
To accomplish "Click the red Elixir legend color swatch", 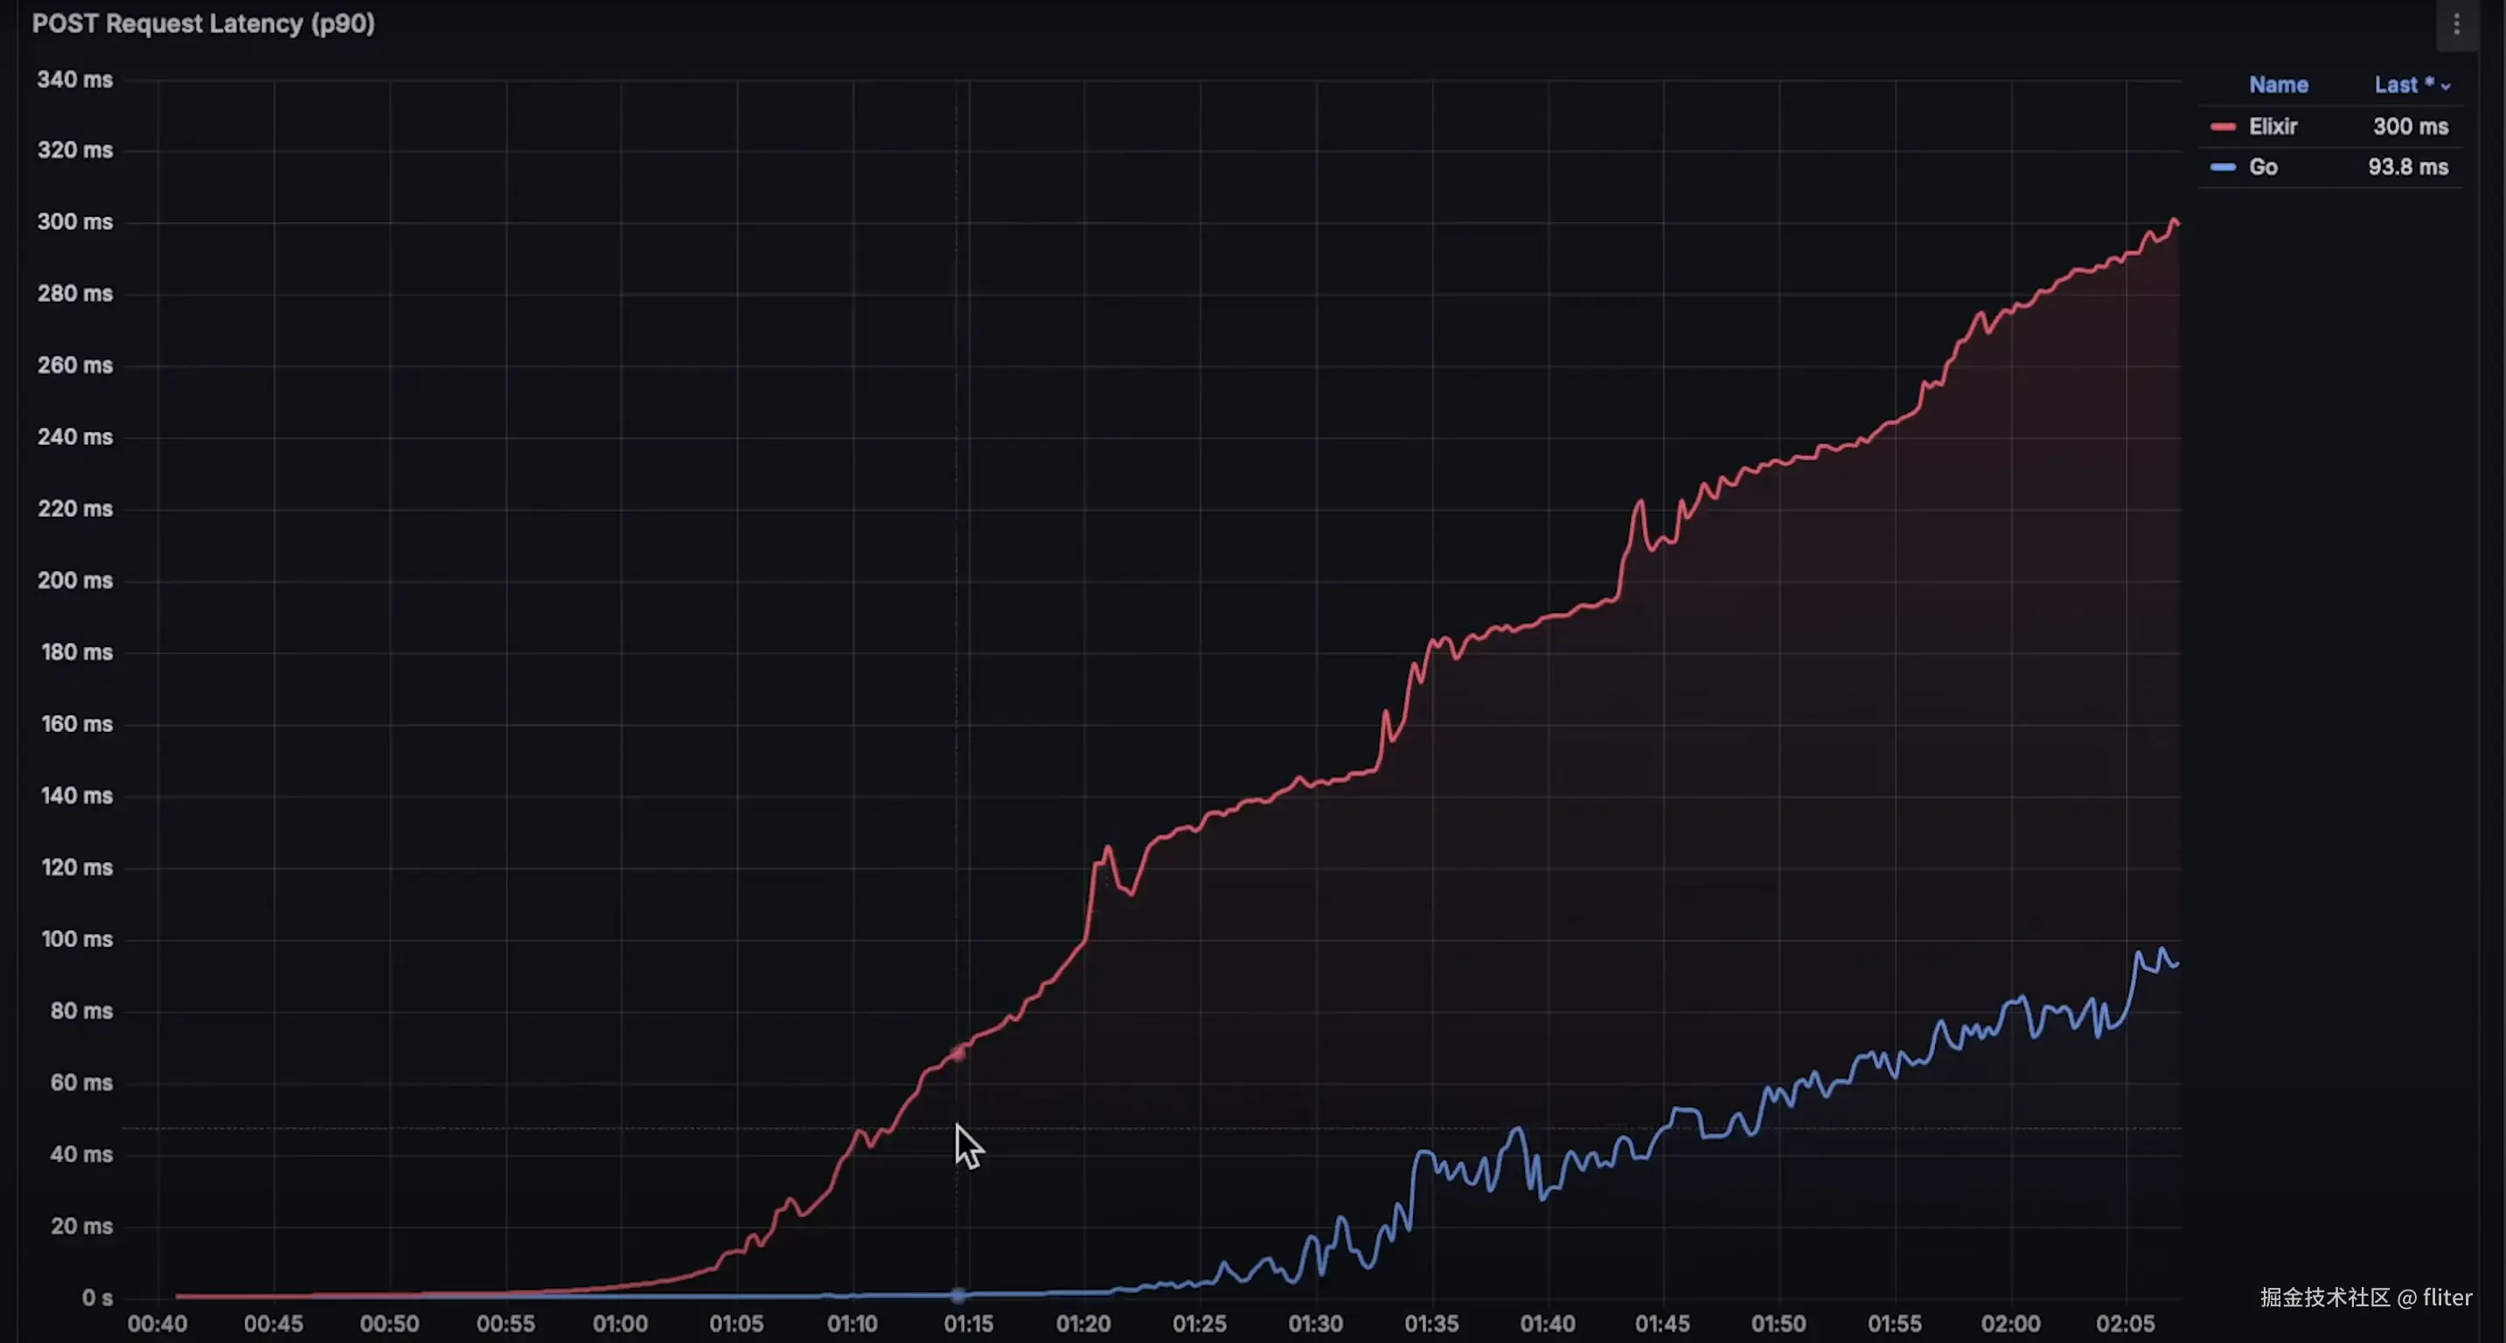I will [x=2222, y=128].
